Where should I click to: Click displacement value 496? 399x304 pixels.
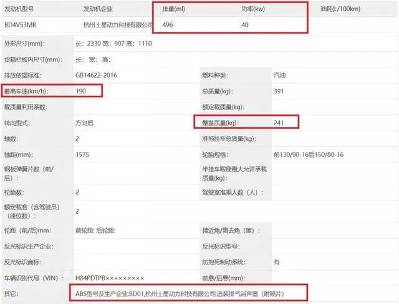[x=168, y=25]
